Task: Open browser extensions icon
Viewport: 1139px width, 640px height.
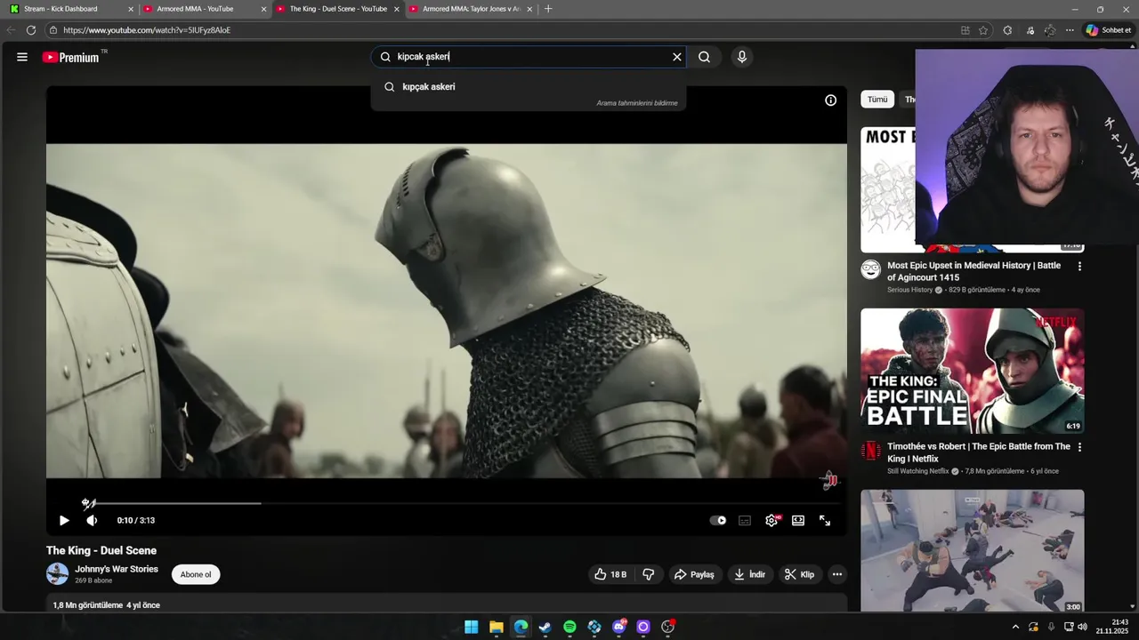Action: pyautogui.click(x=1007, y=30)
